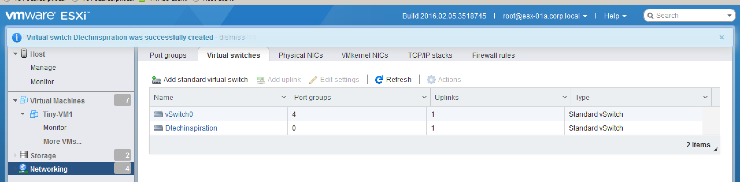Click the vSwitch0 switch icon
This screenshot has width=740, height=182.
coord(158,114)
